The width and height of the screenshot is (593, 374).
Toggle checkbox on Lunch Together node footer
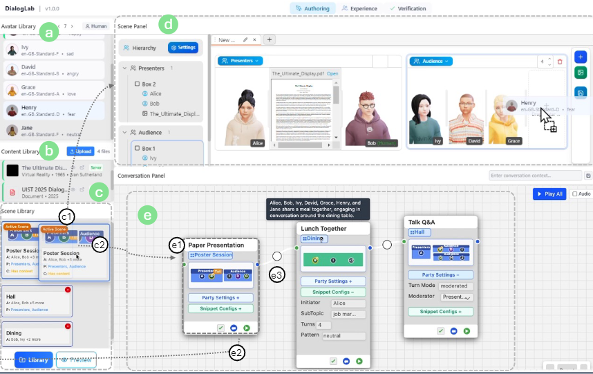click(x=333, y=360)
